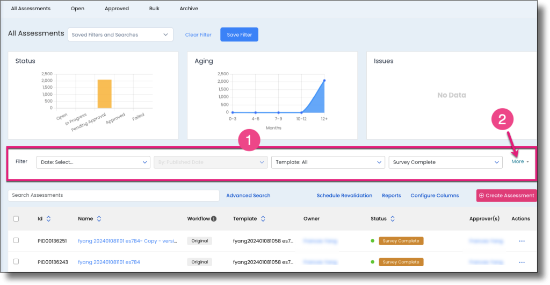This screenshot has height=285, width=550.
Task: Sort the table by Name column
Action: point(99,219)
